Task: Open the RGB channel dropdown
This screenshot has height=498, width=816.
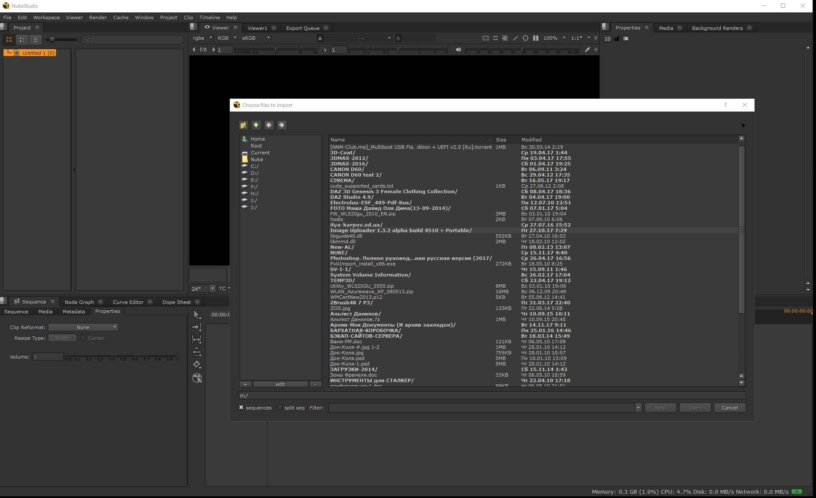Action: 227,38
